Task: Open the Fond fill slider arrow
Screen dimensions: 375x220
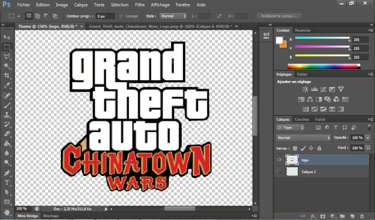Action: [x=368, y=148]
